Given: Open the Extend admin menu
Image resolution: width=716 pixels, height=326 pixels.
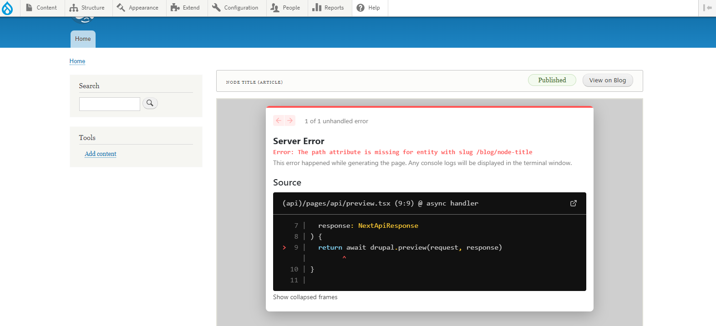Looking at the screenshot, I should click(185, 8).
